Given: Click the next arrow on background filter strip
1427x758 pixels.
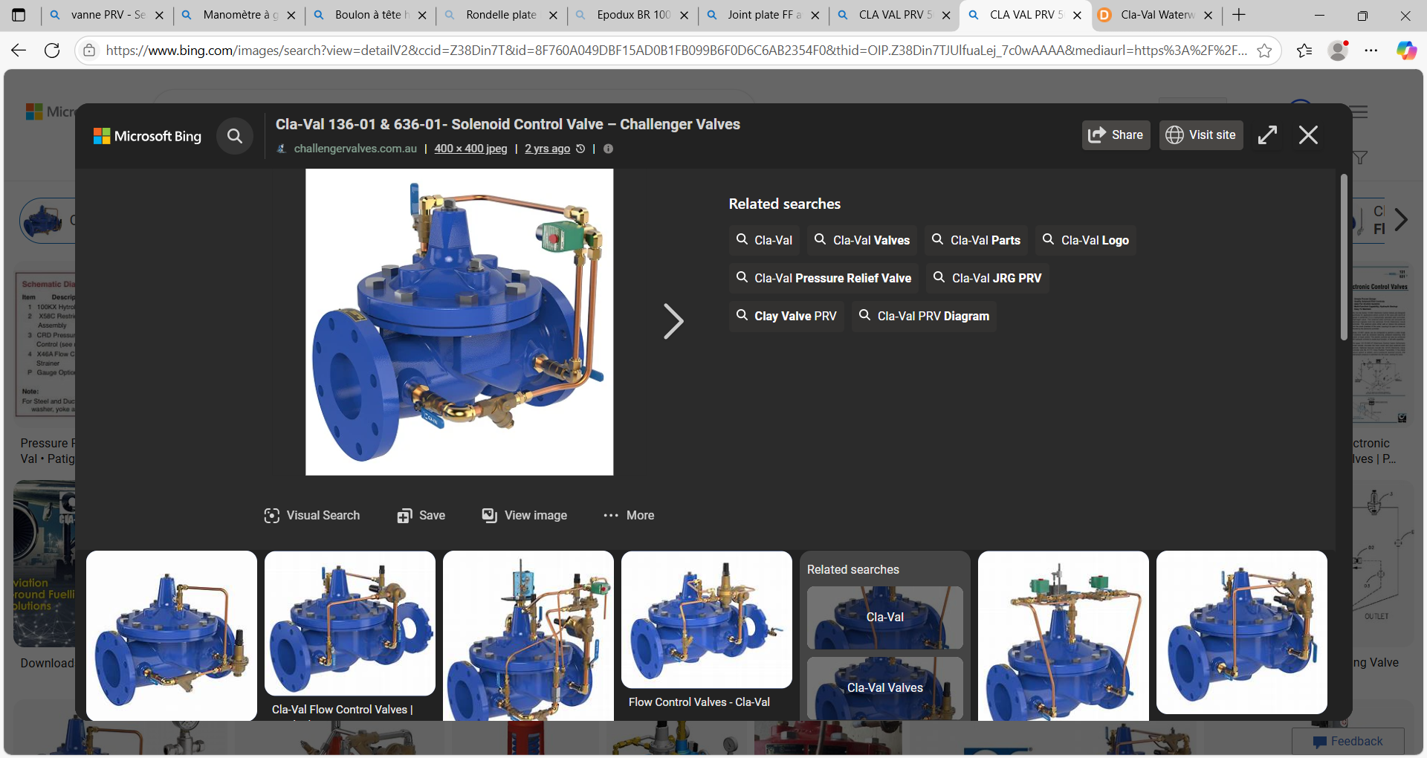Looking at the screenshot, I should 1401,220.
